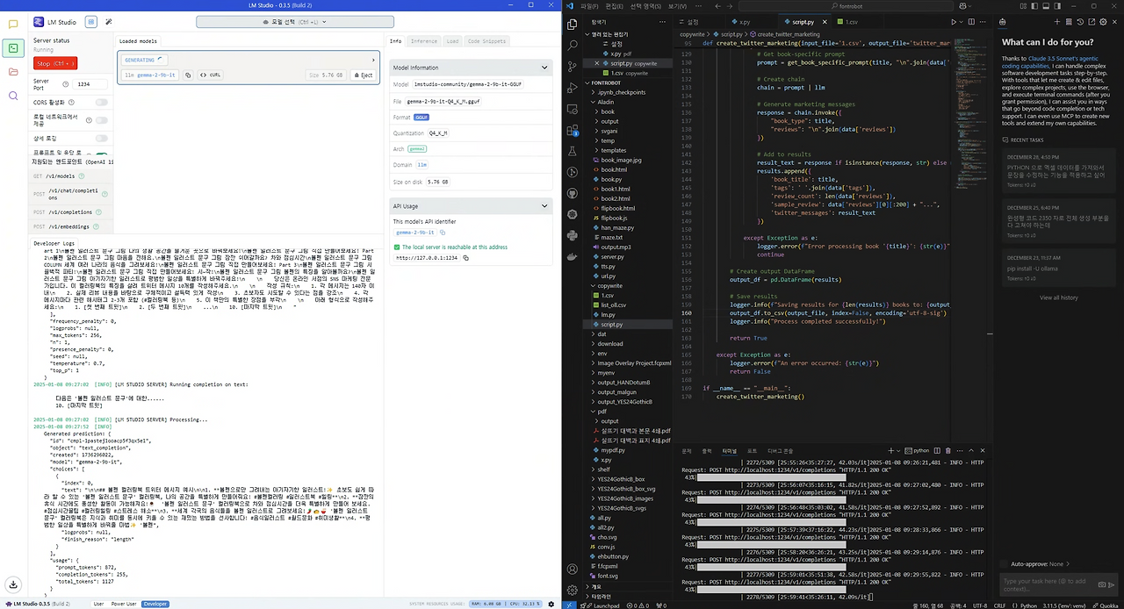Image resolution: width=1124 pixels, height=609 pixels.
Task: Eject the loaded gemma model
Action: tap(363, 75)
